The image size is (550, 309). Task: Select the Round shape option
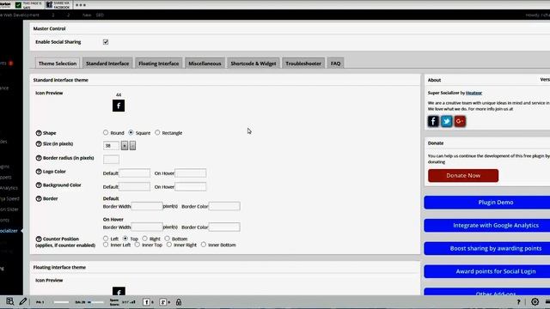pyautogui.click(x=106, y=132)
